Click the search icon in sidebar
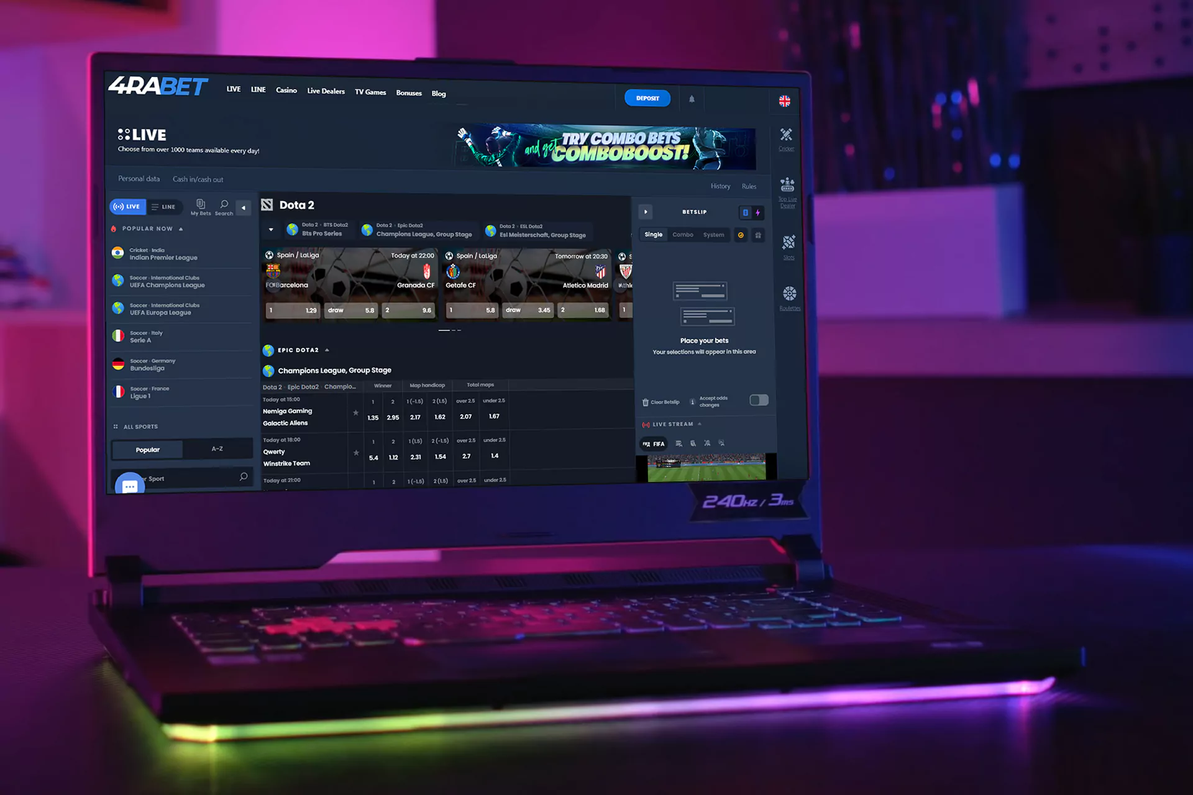Viewport: 1193px width, 795px height. (x=224, y=205)
